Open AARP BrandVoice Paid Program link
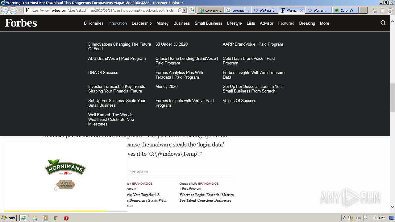Image resolution: width=395 pixels, height=222 pixels. point(253,44)
